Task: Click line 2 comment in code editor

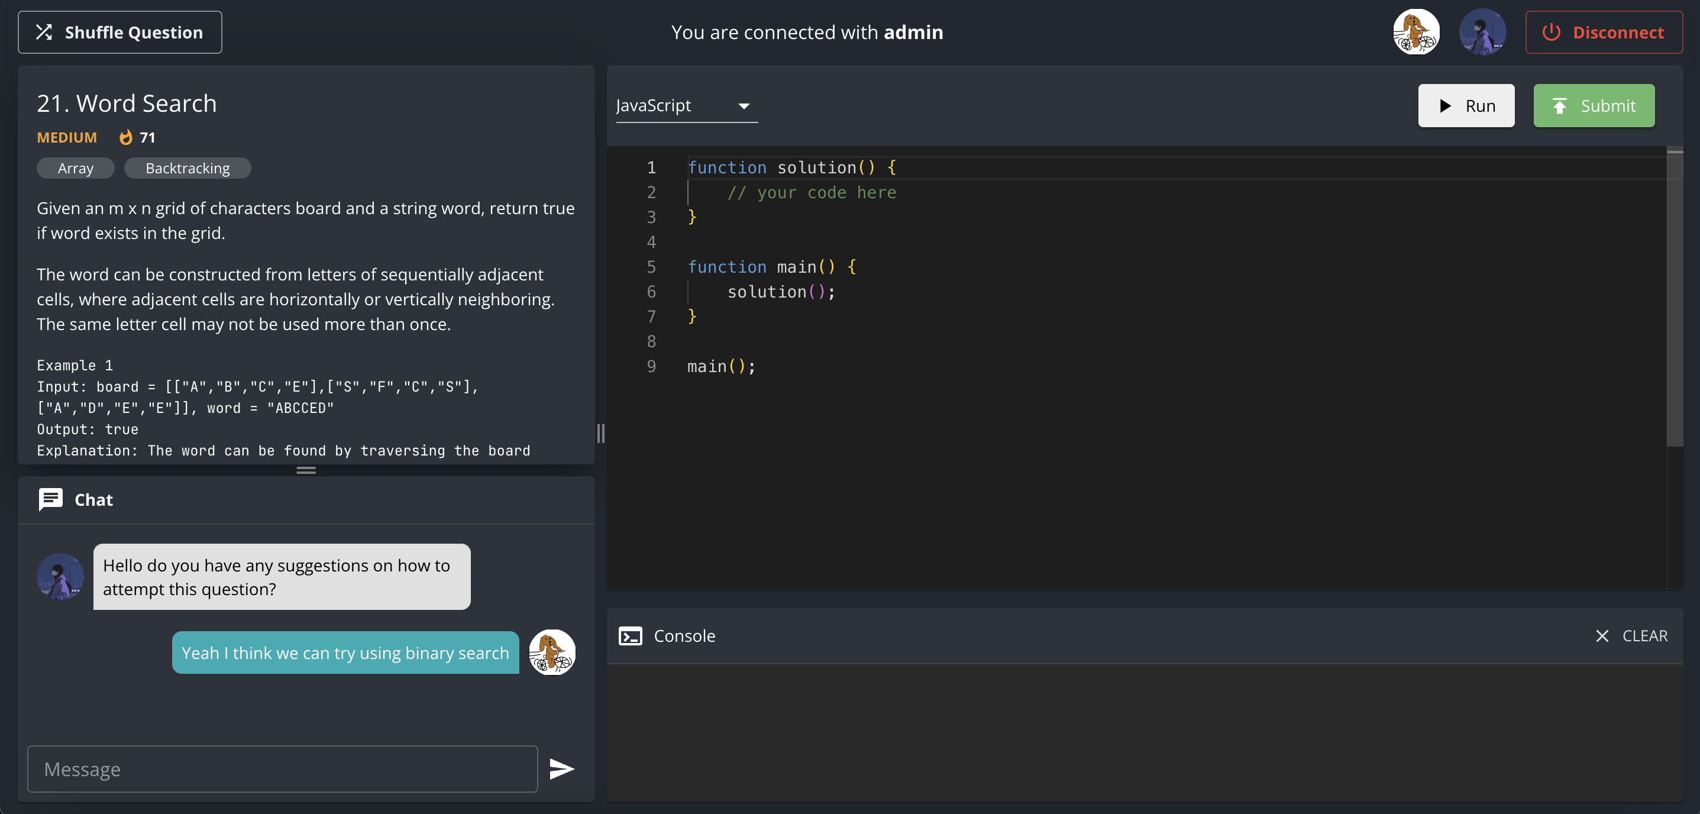Action: pos(811,193)
